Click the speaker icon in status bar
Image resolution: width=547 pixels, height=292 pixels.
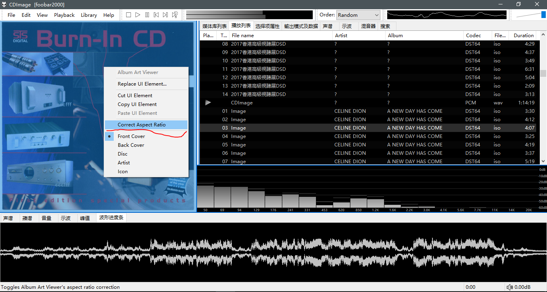(x=509, y=287)
